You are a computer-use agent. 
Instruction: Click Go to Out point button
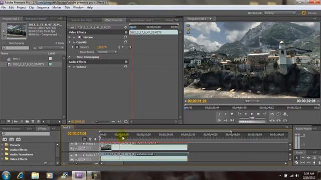(x=225, y=120)
